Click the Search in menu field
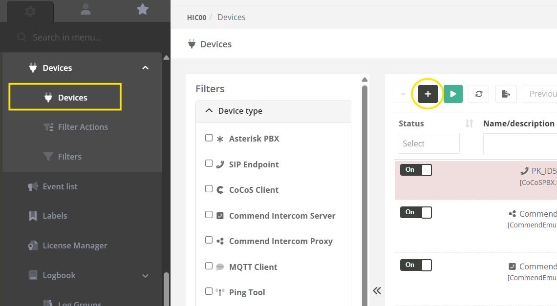This screenshot has height=306, width=557. pos(93,37)
